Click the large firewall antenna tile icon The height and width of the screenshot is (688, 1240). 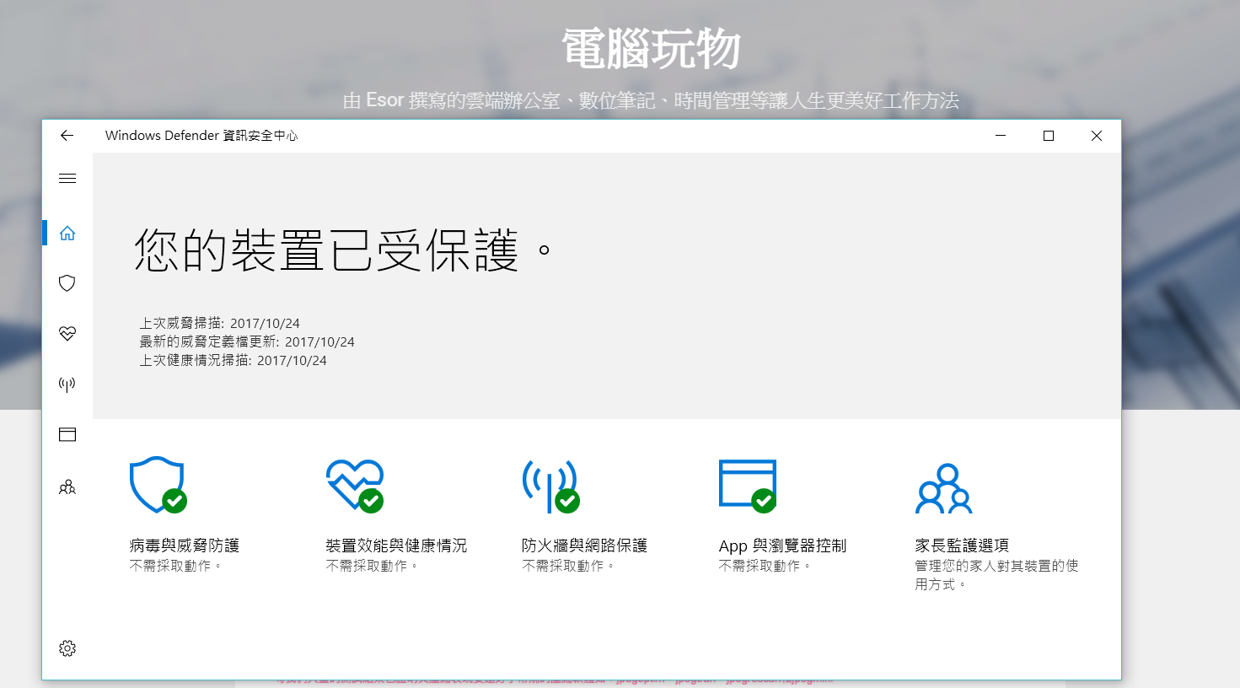point(551,486)
